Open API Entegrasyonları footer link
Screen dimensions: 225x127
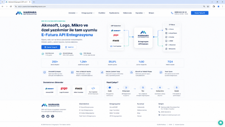click(116, 116)
